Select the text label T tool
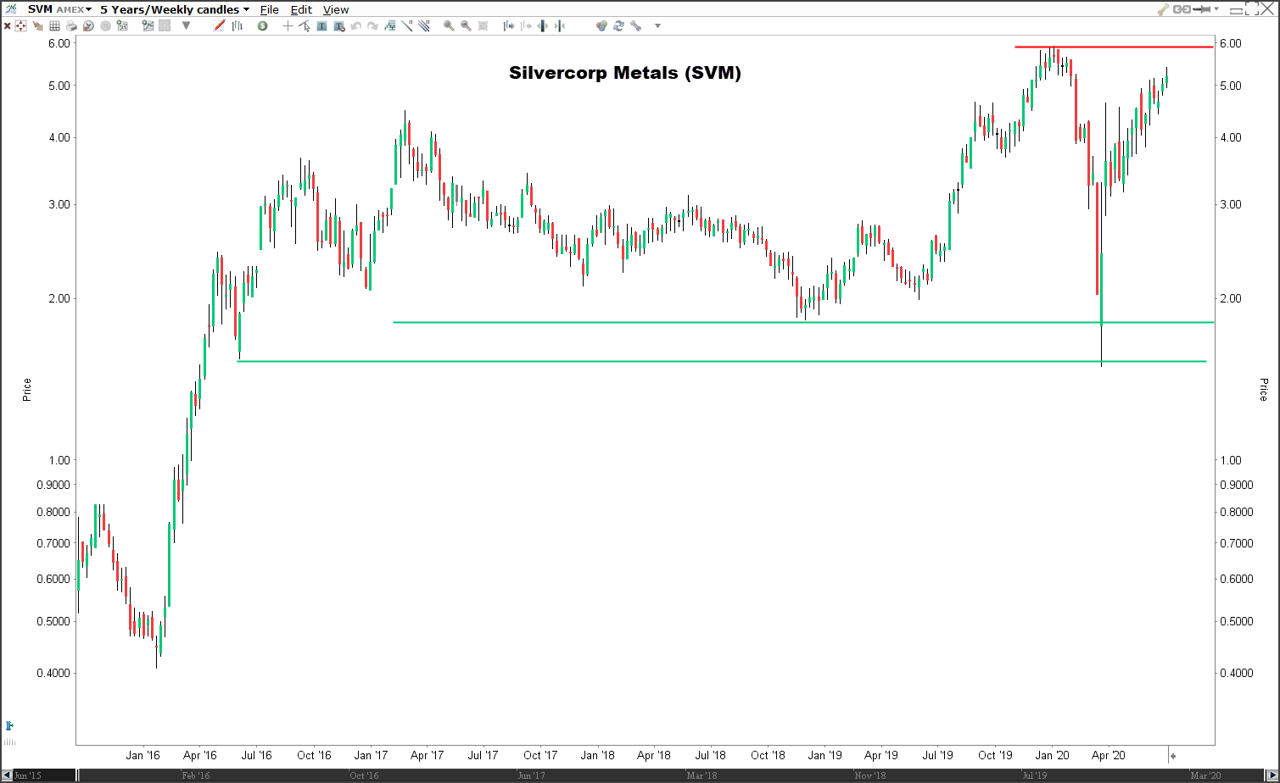The height and width of the screenshot is (783, 1280). (x=321, y=26)
